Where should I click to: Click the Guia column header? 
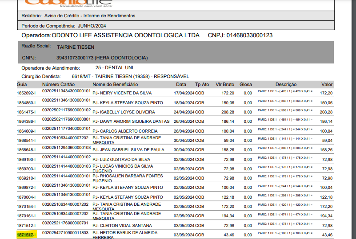[22, 85]
